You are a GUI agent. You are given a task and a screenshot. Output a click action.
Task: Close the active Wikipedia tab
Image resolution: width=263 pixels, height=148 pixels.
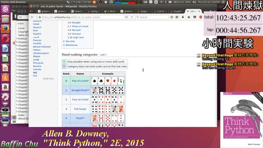click(x=199, y=11)
